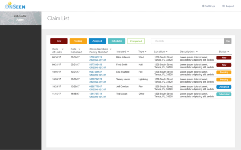Expand the Insured column sort dropdown
Viewport: 241px width, 150px height.
coord(128,52)
